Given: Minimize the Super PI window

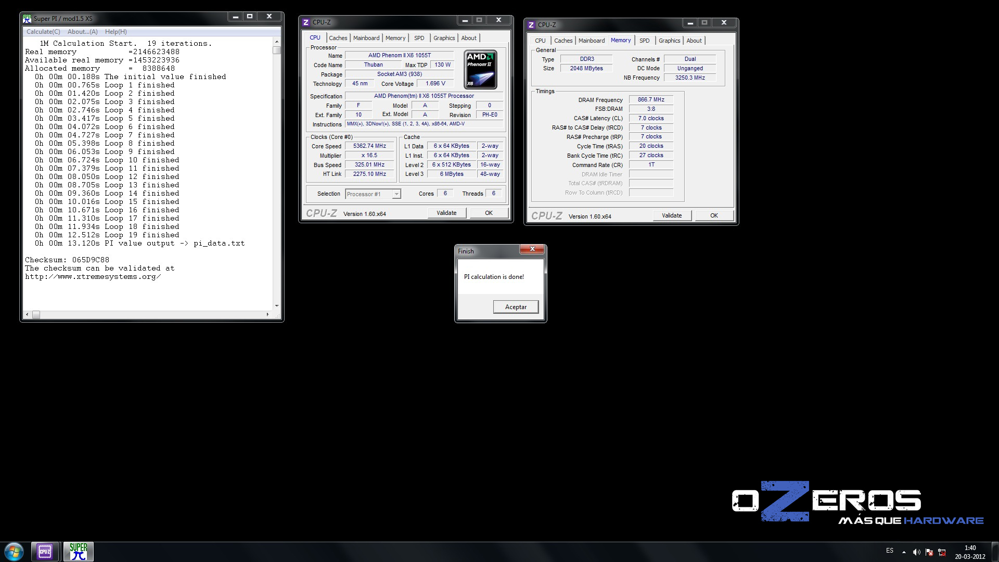Looking at the screenshot, I should (236, 17).
